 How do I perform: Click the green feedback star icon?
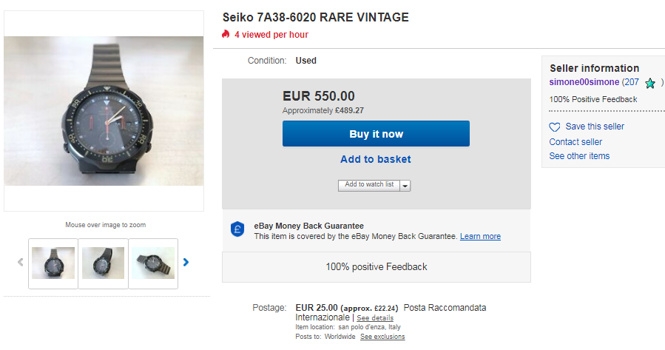tap(650, 83)
